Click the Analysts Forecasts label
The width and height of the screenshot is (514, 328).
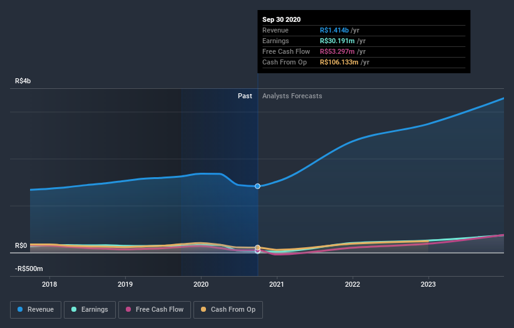(292, 96)
